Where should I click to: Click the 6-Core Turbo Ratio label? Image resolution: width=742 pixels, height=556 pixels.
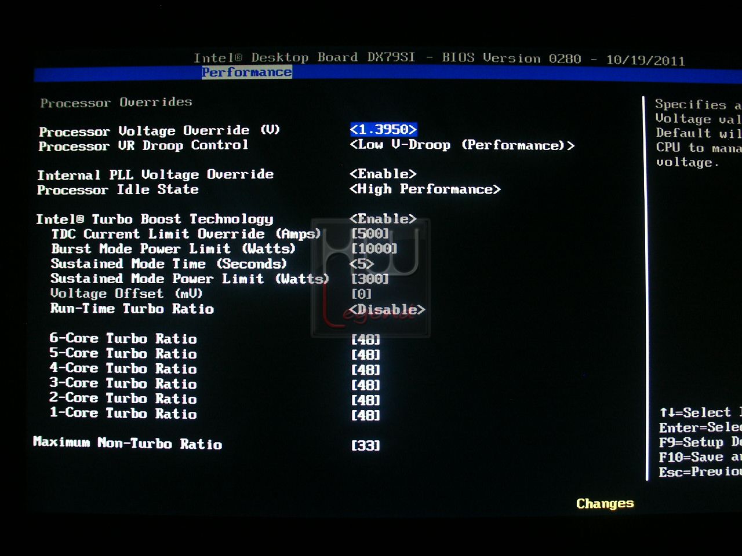click(123, 338)
